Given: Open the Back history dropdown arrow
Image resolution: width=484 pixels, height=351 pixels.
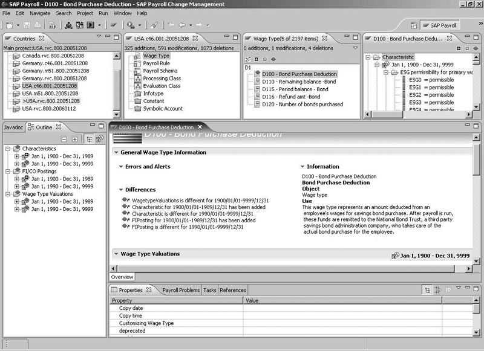Looking at the screenshot, I should [x=191, y=25].
